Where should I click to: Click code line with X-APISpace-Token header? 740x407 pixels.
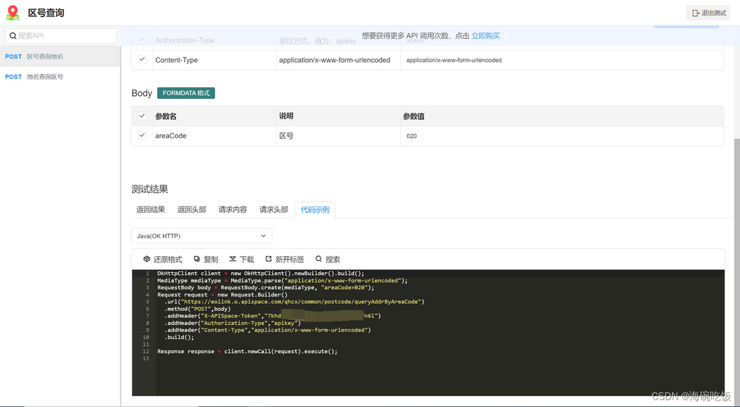tap(272, 316)
